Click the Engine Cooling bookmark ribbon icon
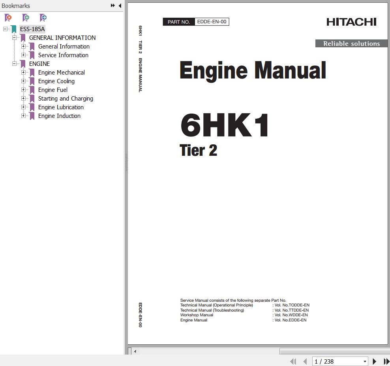390x366 pixels. click(32, 81)
